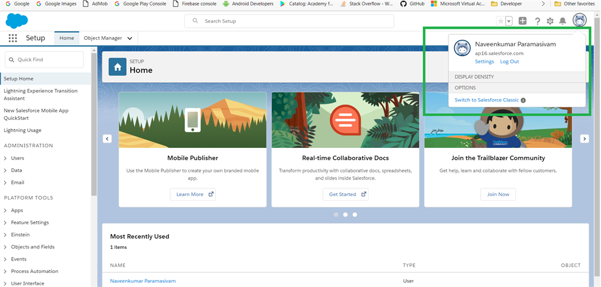Open the help question mark icon
The image size is (601, 287).
point(538,21)
